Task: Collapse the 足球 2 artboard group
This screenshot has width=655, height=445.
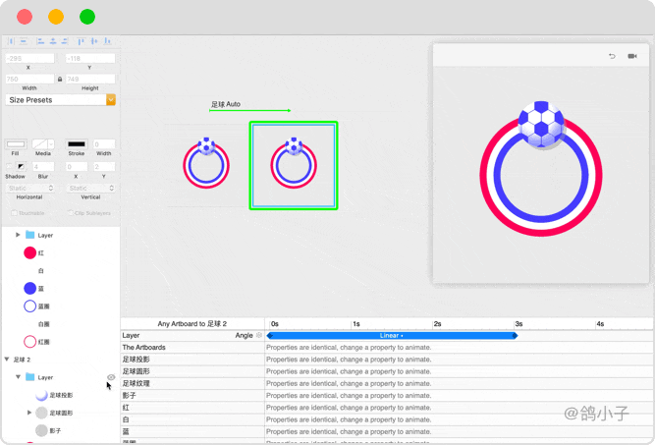Action: click(x=7, y=360)
